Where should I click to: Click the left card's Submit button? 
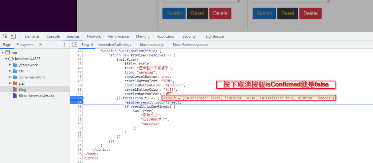coord(174,13)
